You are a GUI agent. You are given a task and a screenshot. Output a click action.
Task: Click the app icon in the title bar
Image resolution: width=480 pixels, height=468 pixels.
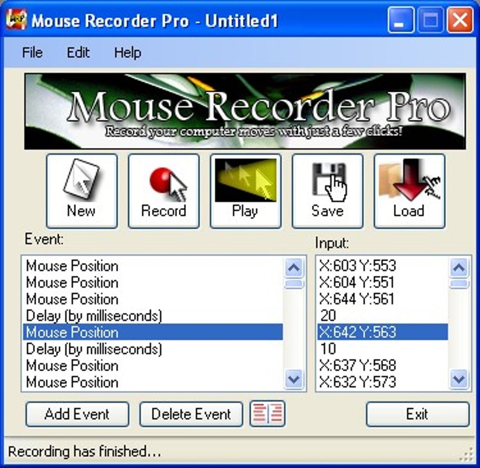click(16, 20)
